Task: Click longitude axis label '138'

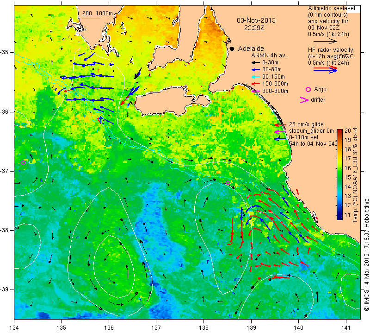Action: pos(203,328)
